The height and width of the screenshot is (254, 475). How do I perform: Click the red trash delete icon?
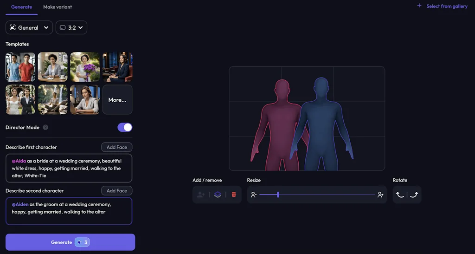coord(234,195)
